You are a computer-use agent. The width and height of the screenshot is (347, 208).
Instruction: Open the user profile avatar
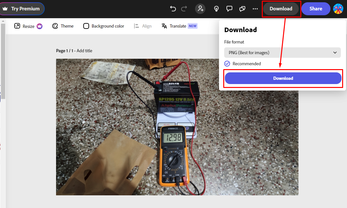(338, 9)
